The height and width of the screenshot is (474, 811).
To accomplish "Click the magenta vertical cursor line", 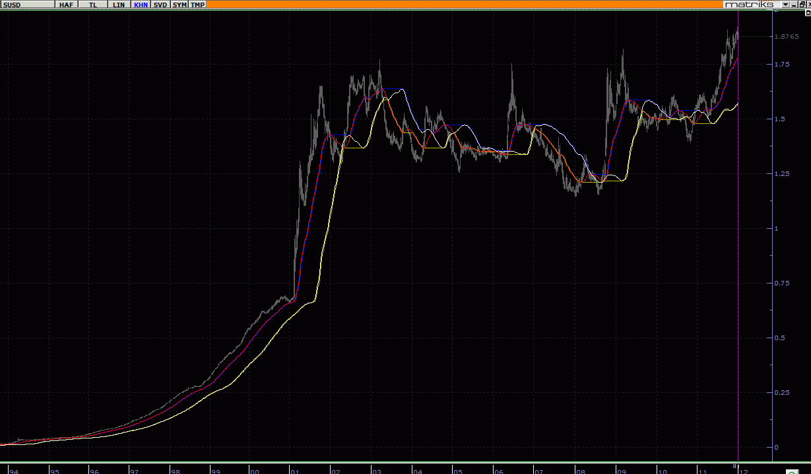I will (x=738, y=264).
